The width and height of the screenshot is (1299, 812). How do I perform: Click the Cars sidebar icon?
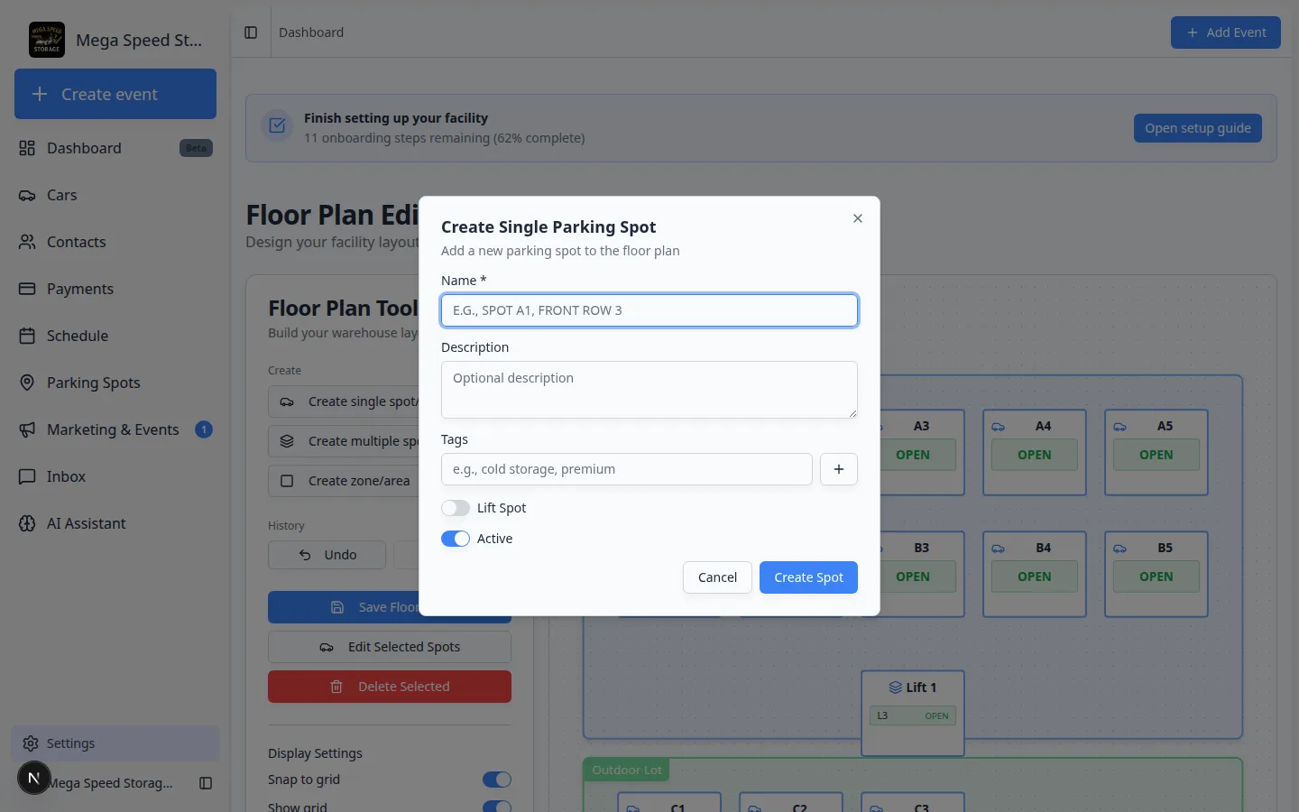click(x=27, y=195)
